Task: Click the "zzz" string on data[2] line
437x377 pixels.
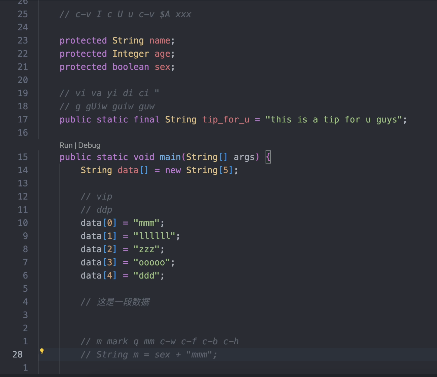Action: [x=146, y=249]
